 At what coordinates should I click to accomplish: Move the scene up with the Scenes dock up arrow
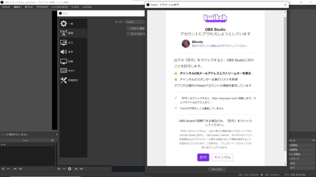pos(15,169)
